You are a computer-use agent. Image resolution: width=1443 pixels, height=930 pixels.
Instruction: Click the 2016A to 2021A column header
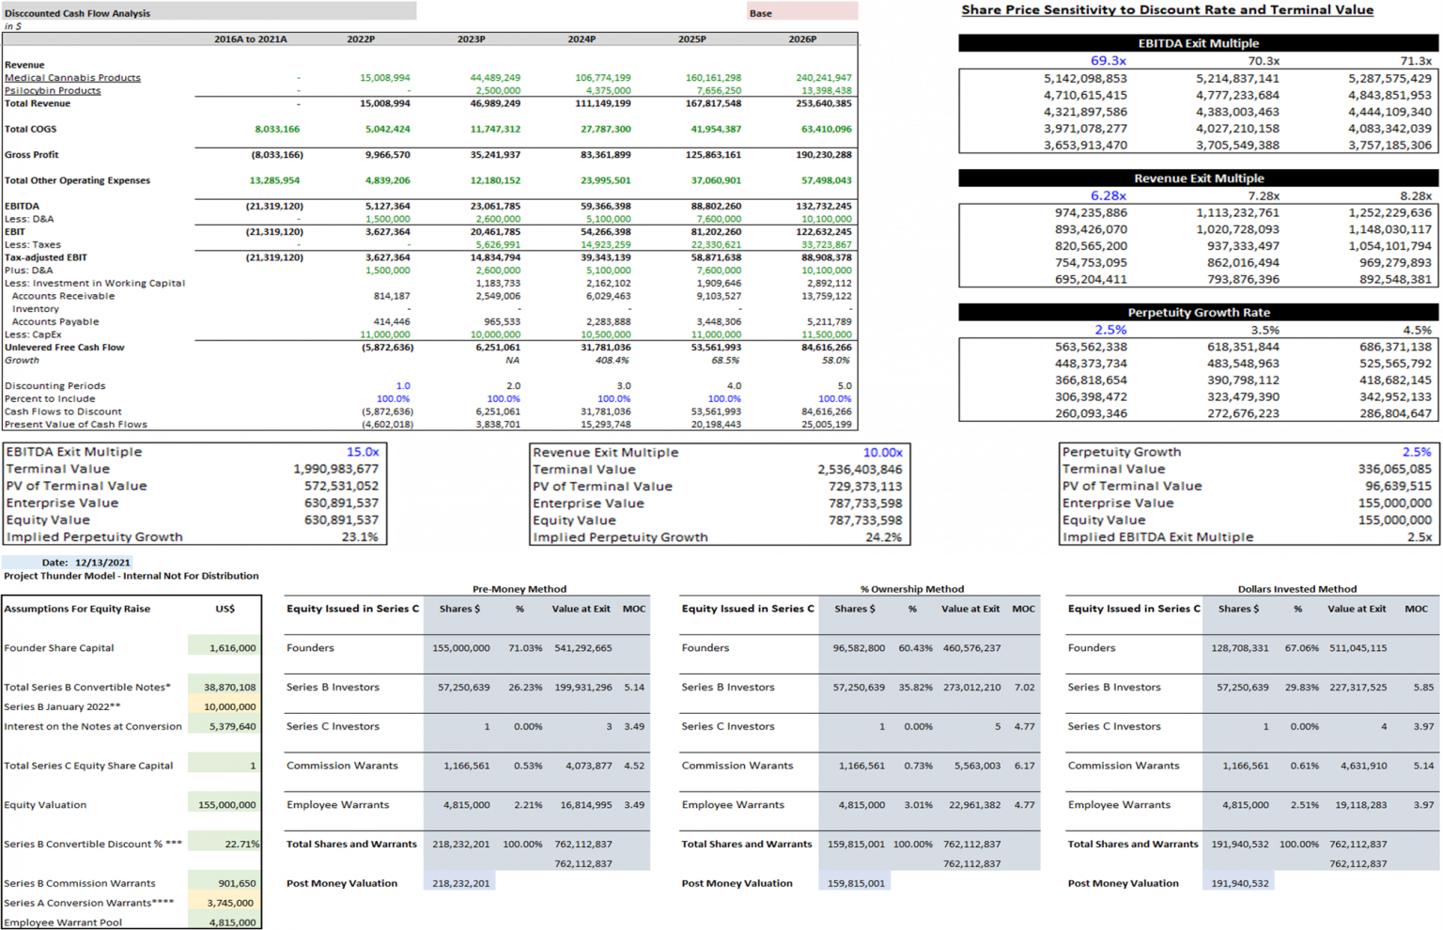tap(250, 39)
